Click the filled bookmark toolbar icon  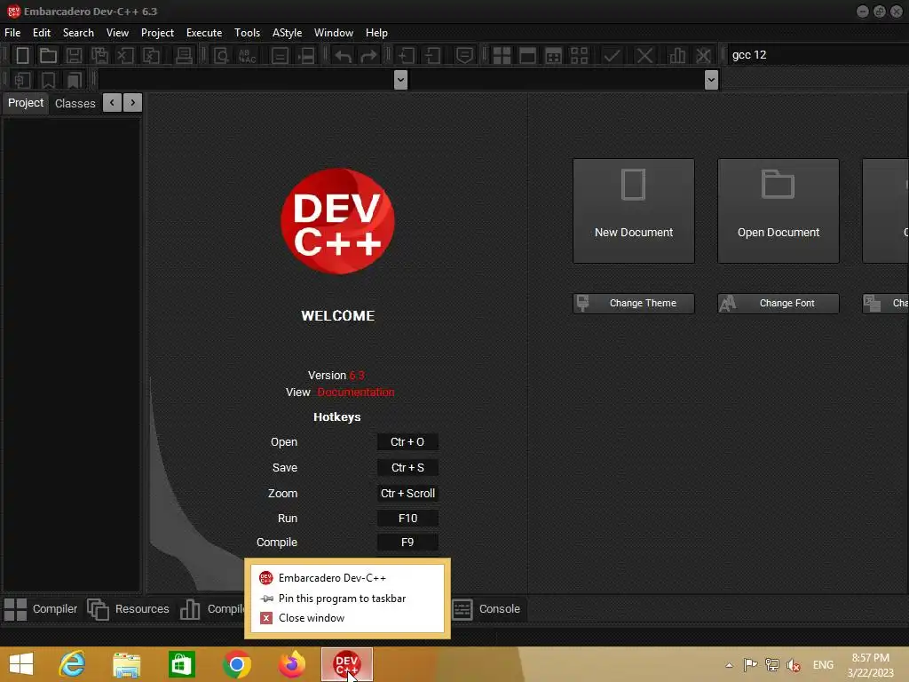(x=75, y=80)
